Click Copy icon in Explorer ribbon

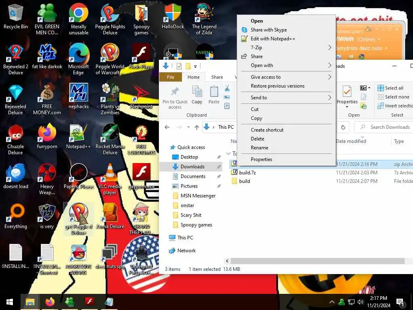click(x=197, y=95)
